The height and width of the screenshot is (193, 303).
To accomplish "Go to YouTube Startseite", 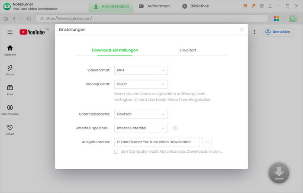I will [x=10, y=51].
